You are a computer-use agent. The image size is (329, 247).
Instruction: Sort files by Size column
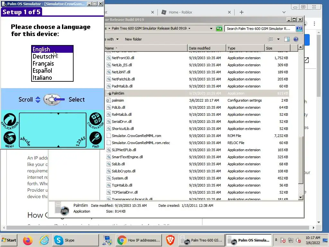277,48
